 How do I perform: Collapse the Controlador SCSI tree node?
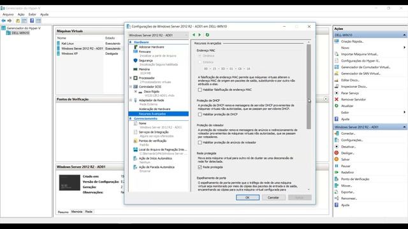[x=131, y=87]
